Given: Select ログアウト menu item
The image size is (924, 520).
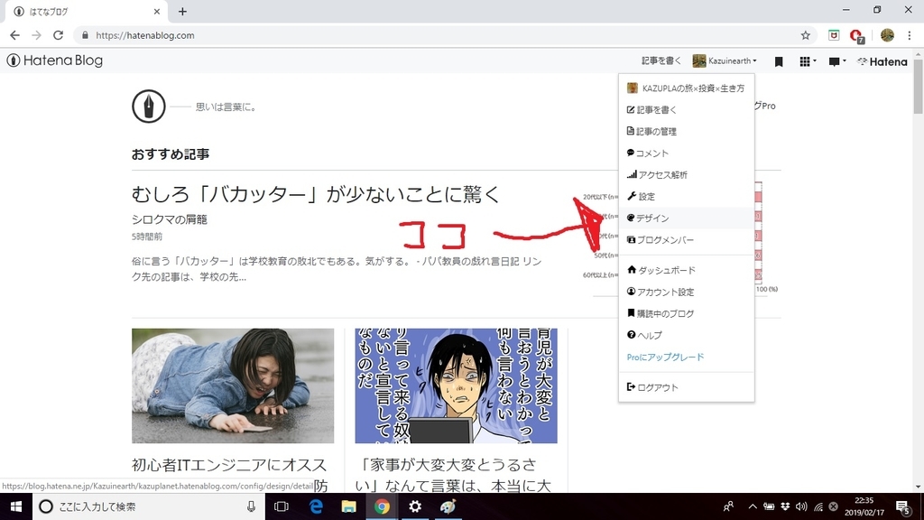Looking at the screenshot, I should click(686, 387).
